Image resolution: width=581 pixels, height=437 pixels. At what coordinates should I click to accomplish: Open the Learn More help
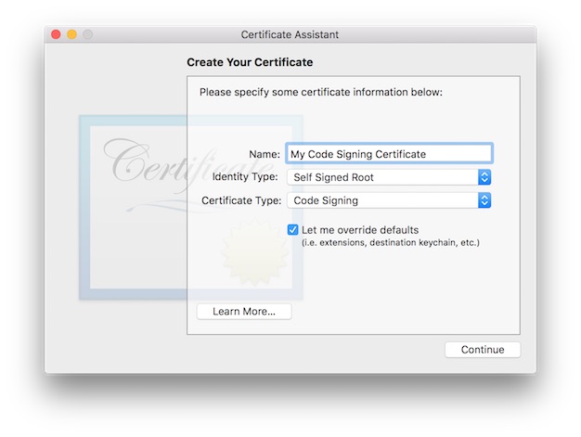[243, 312]
